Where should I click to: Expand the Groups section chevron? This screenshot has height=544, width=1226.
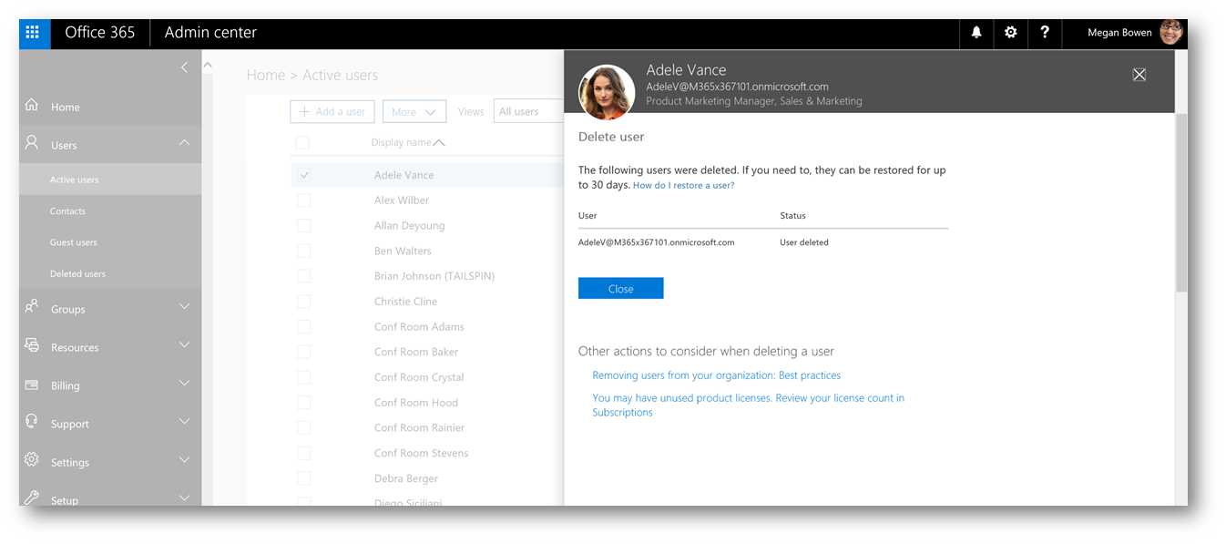184,307
